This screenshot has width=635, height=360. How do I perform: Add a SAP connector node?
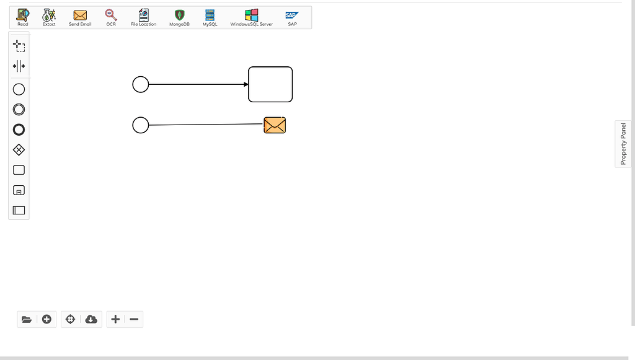coord(291,14)
